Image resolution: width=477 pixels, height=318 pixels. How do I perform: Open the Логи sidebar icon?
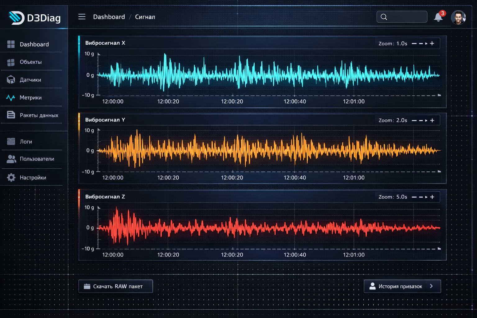tap(11, 141)
